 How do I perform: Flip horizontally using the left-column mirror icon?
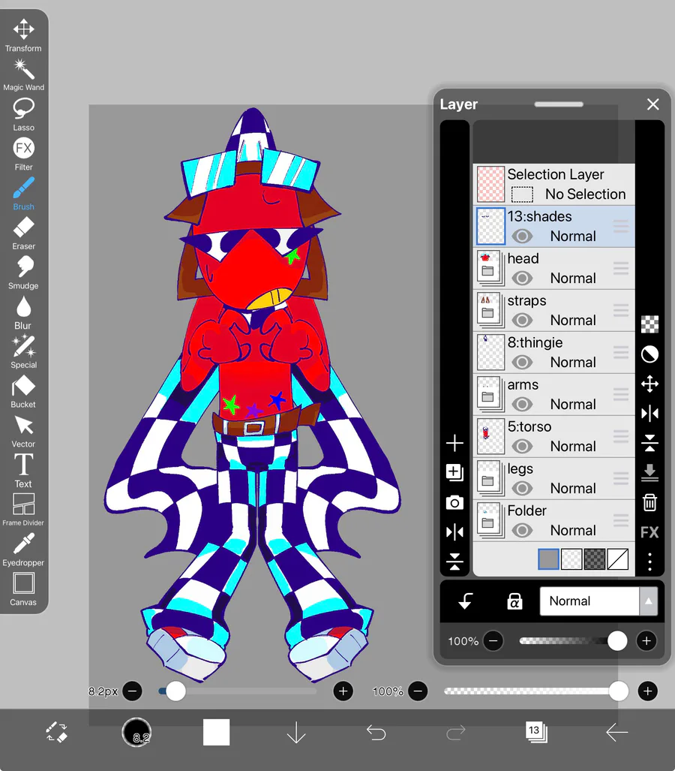tap(454, 532)
